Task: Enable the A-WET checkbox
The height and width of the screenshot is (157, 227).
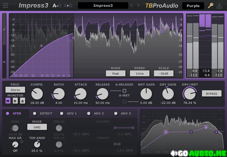Action: coord(124,102)
